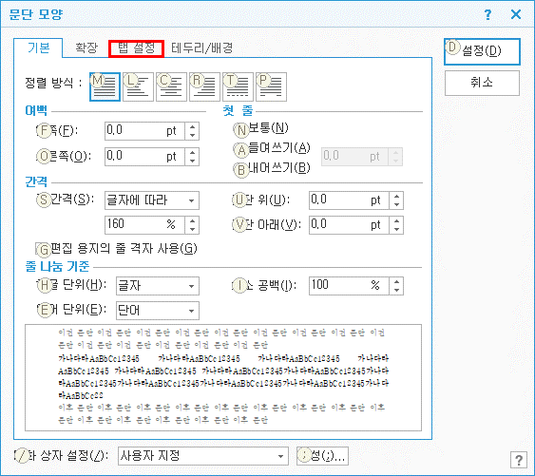Switch to the 확장 tab
The width and height of the screenshot is (535, 476).
(x=86, y=48)
